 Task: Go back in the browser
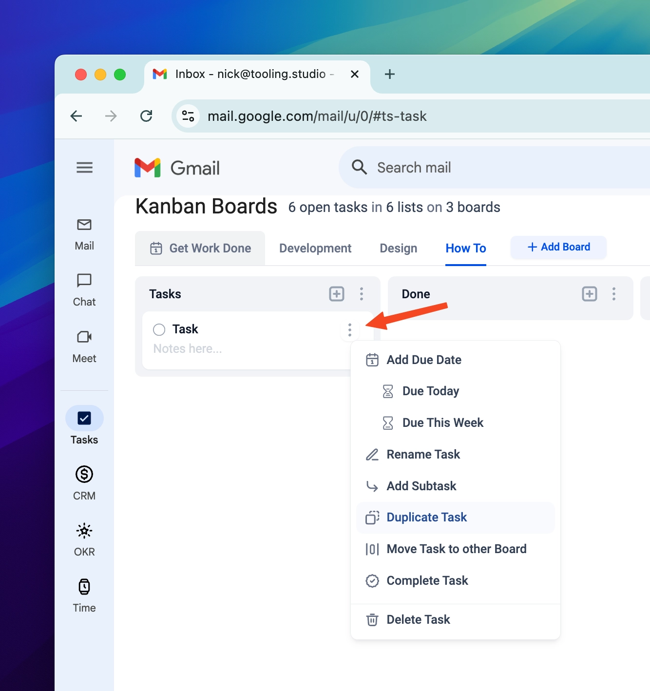coord(76,116)
